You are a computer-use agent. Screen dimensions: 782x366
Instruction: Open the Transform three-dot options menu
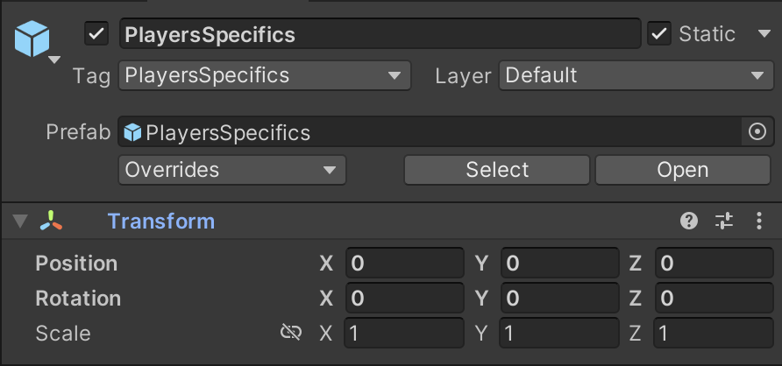tap(758, 221)
